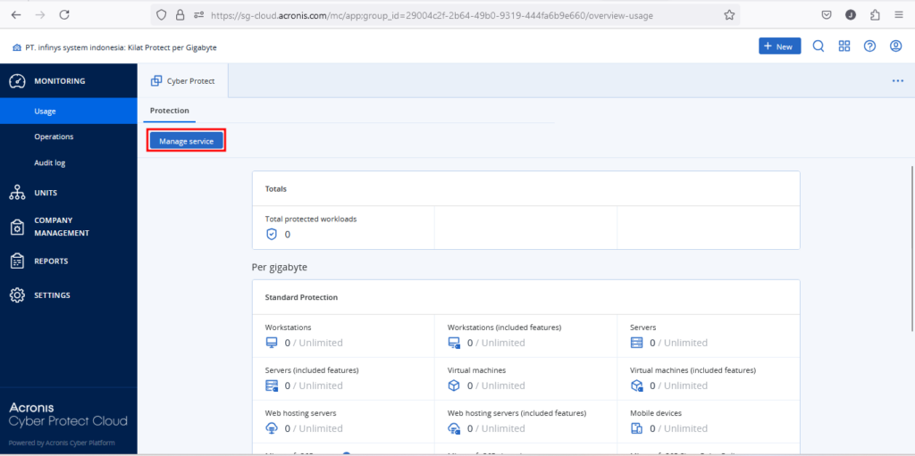Switch to the Cyber Protect tab
This screenshot has width=915, height=456.
tap(184, 81)
